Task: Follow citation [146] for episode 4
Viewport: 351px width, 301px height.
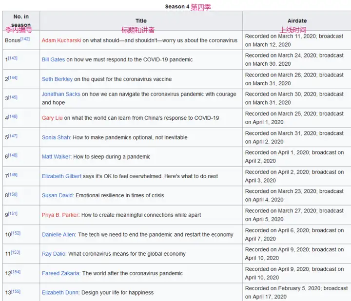Action: pyautogui.click(x=13, y=116)
